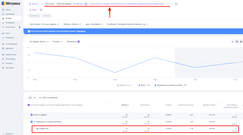Select the third chart type icon
The width and height of the screenshot is (243, 135).
(241, 42)
